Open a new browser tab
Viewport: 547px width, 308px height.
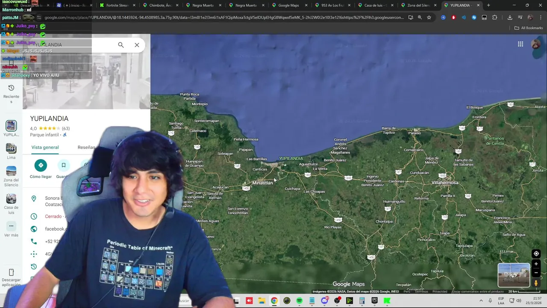(488, 5)
